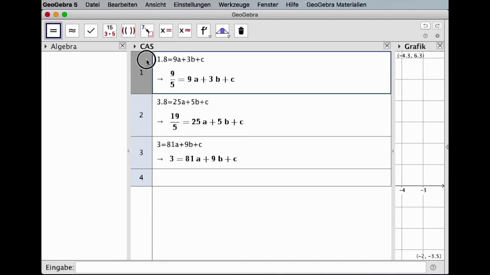Screen dimensions: 490x275
Task: Close the CAS panel
Action: click(387, 46)
